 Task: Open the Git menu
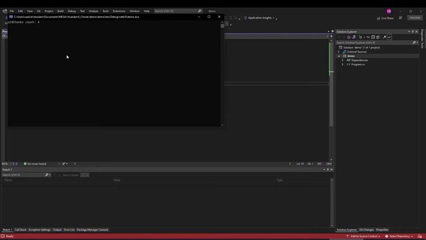pyautogui.click(x=39, y=11)
